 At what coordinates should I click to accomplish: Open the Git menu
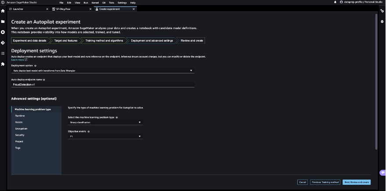point(104,3)
